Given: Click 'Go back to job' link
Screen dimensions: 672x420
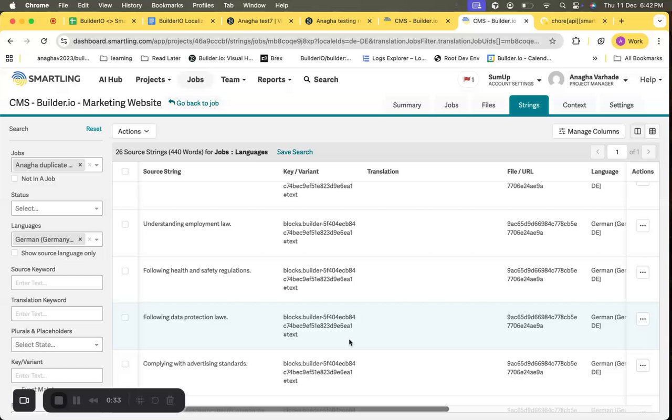Looking at the screenshot, I should coord(194,103).
